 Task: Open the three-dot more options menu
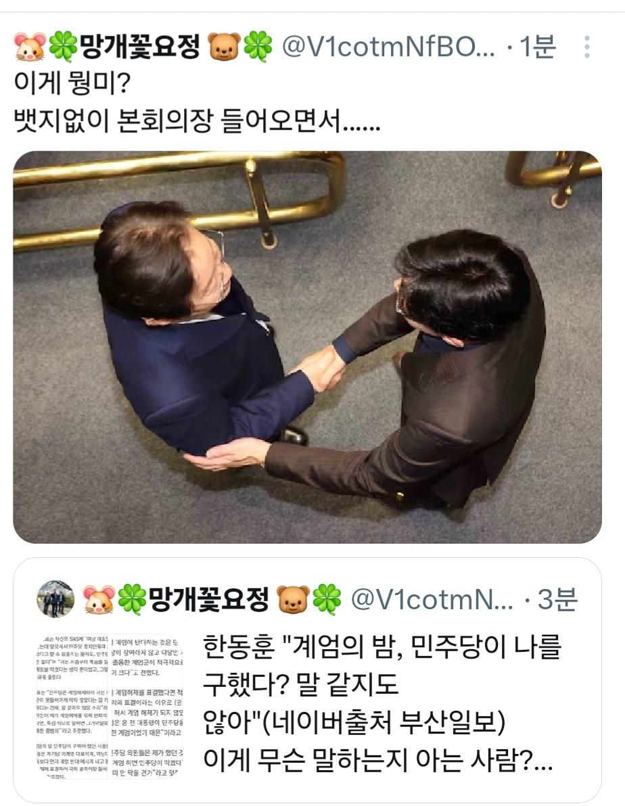587,47
